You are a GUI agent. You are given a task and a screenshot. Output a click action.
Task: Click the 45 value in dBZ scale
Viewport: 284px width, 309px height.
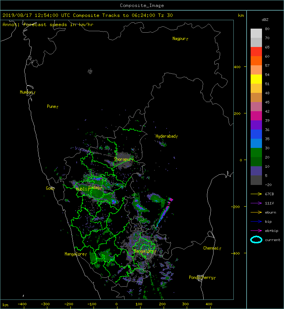tap(267, 102)
